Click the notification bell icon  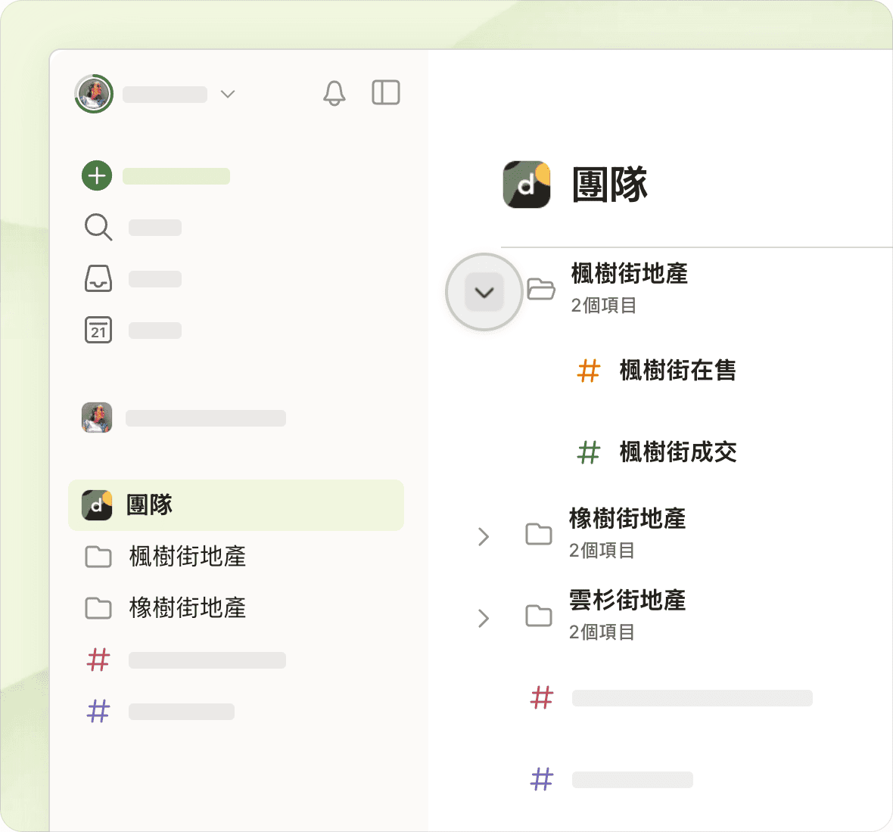[x=334, y=93]
